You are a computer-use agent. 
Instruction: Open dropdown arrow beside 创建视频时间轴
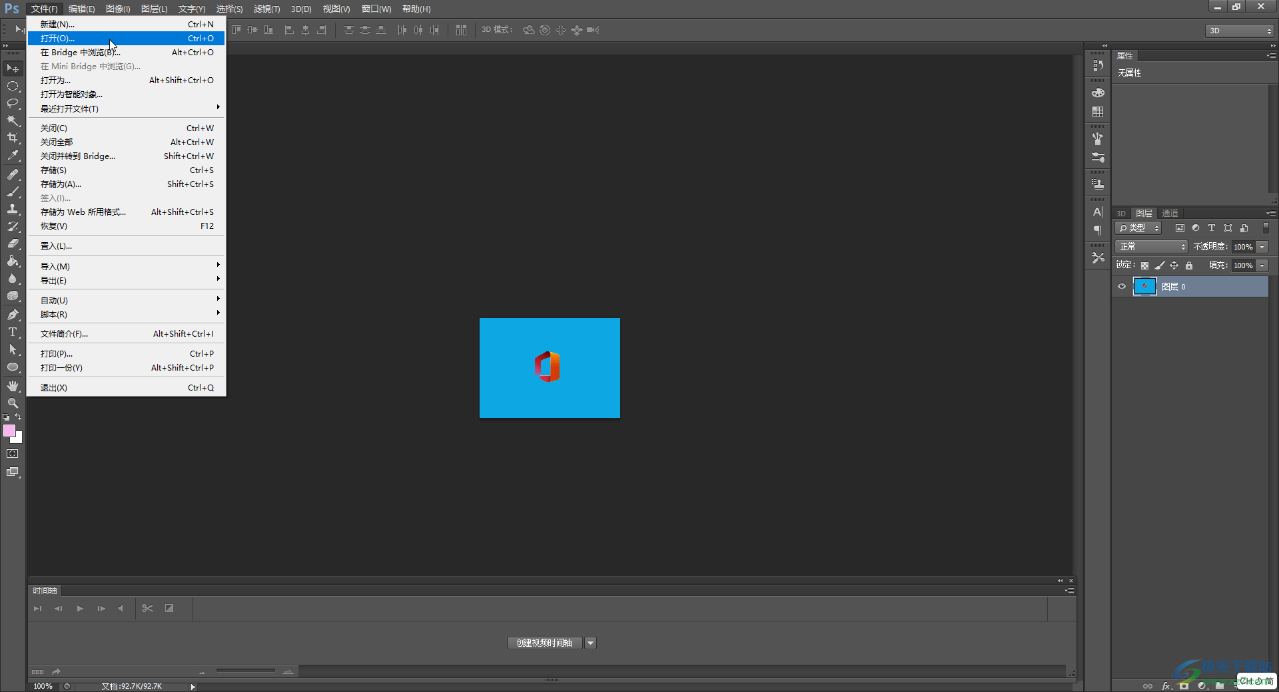coord(591,643)
